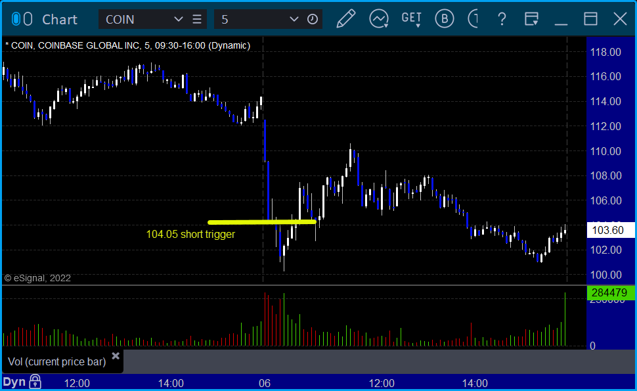Click the circled B icon
Viewport: 637px width, 391px height.
(445, 19)
